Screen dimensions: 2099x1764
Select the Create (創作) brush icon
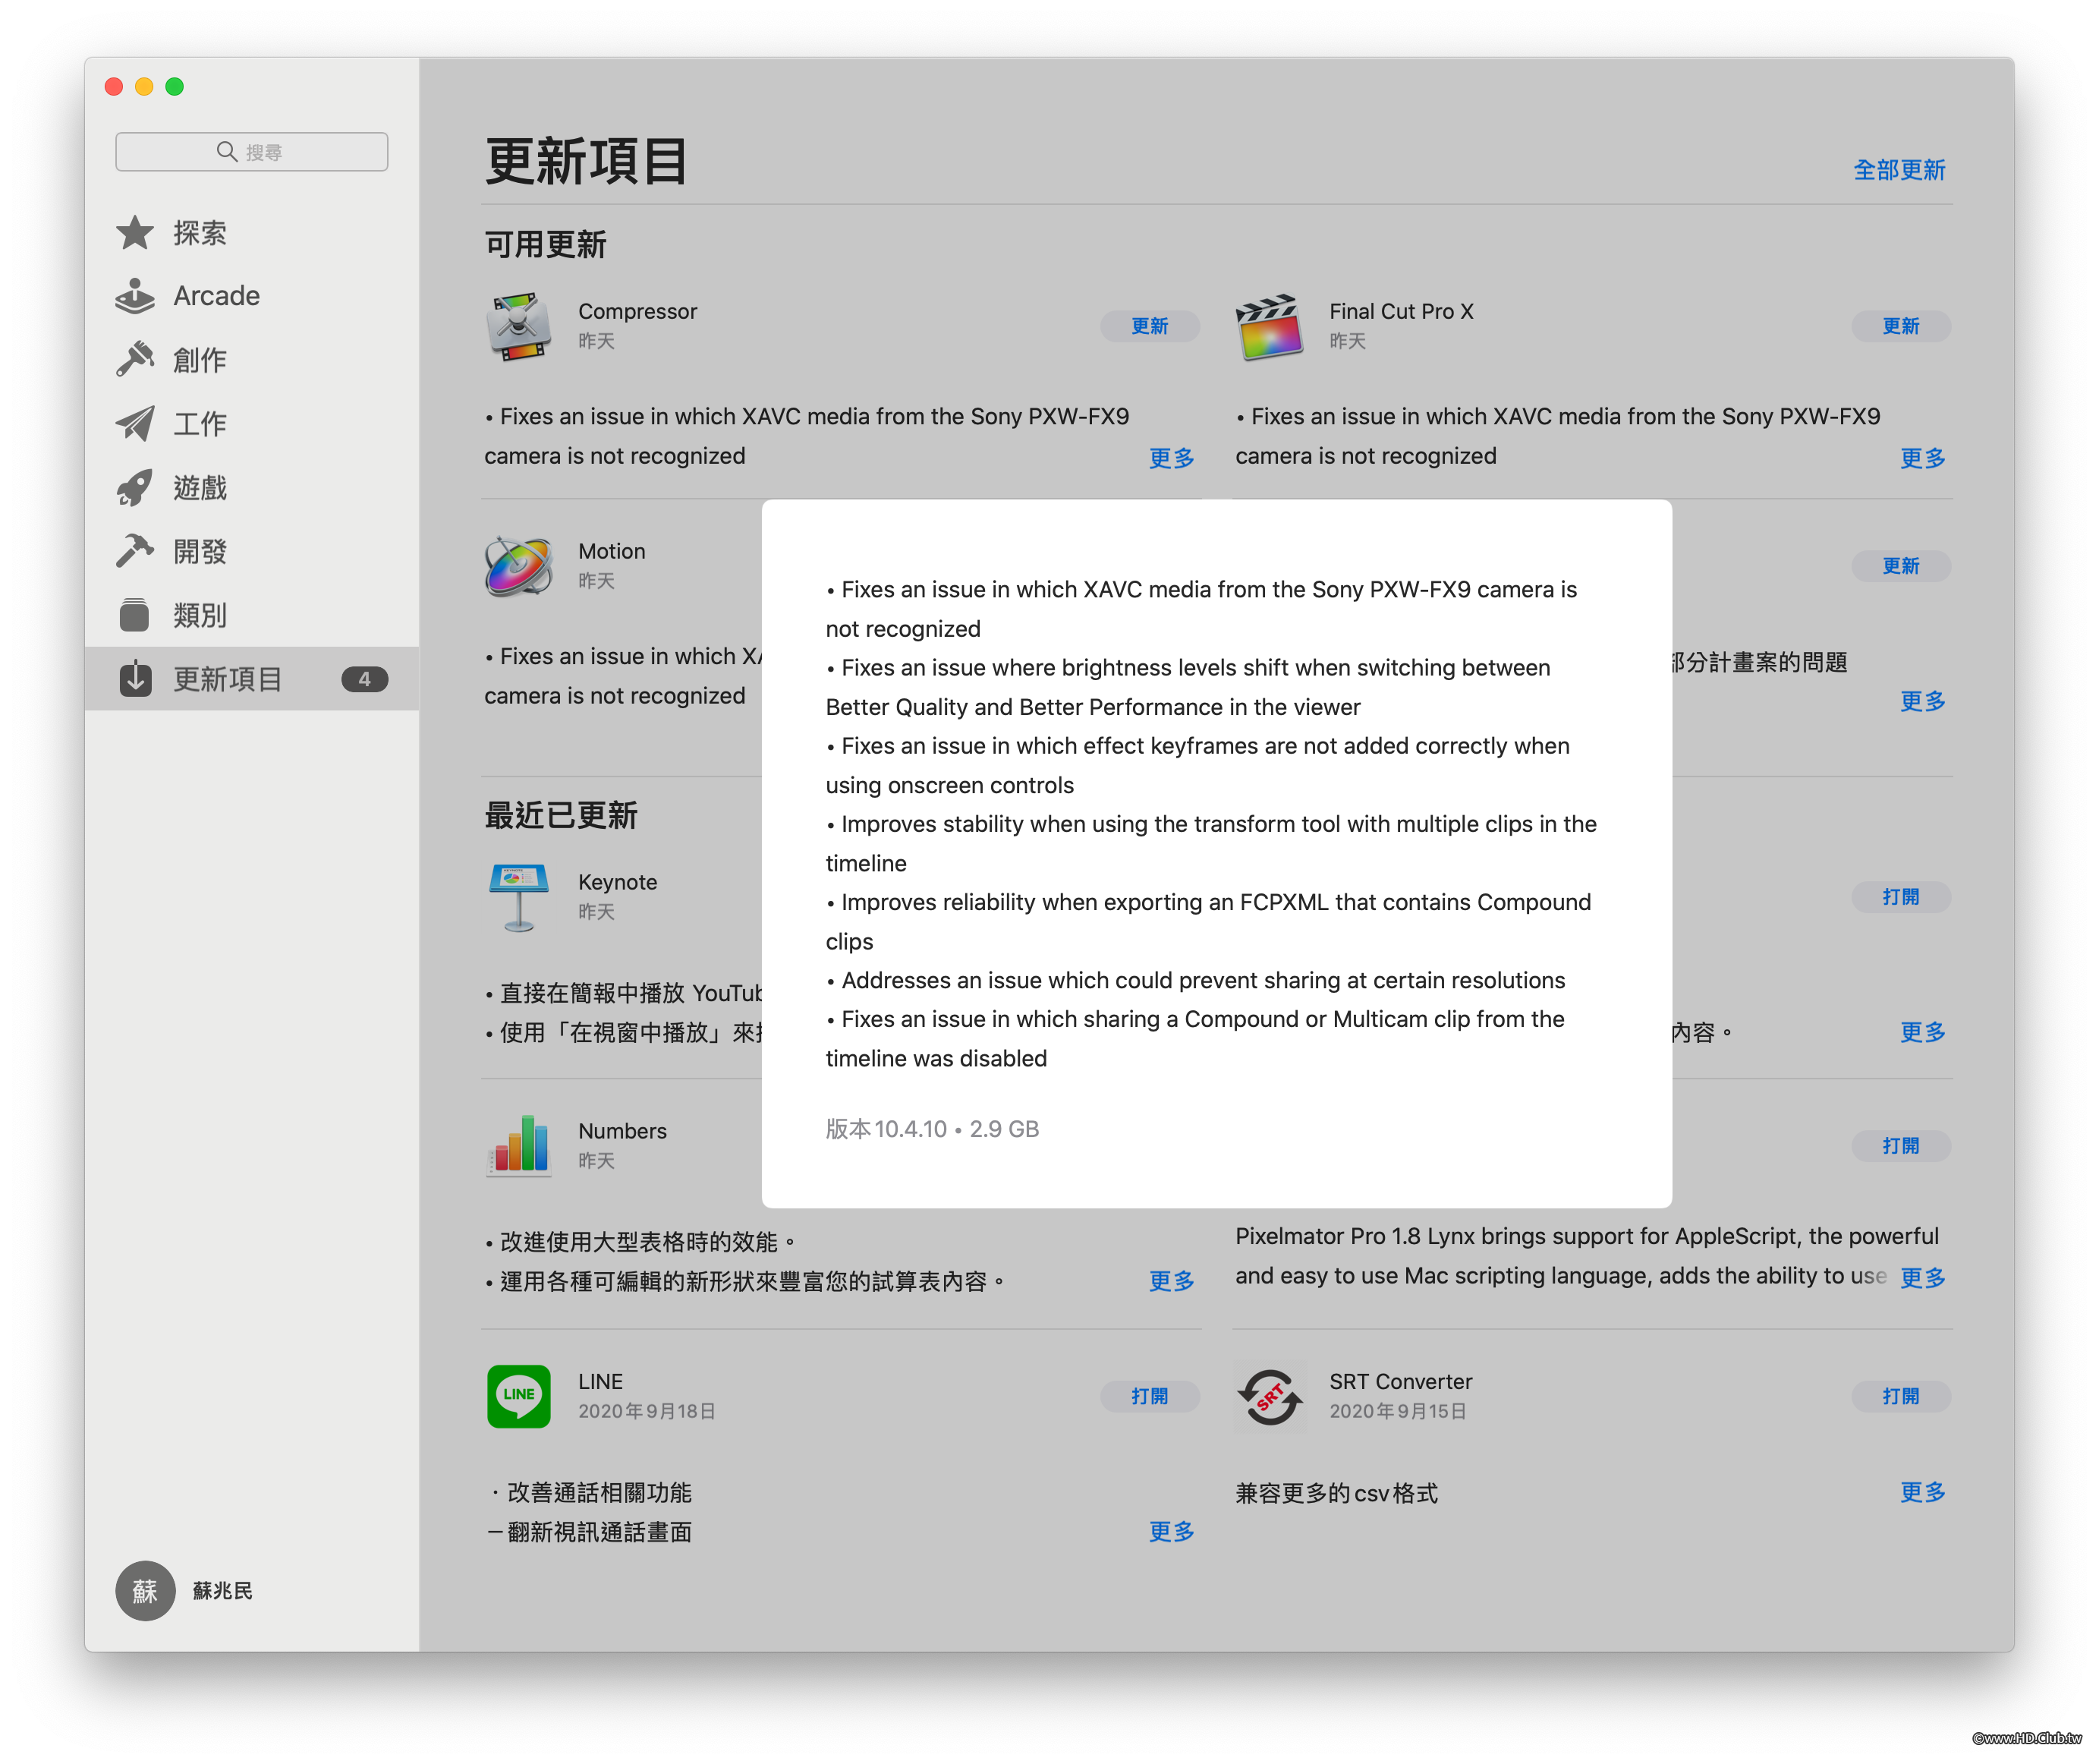(x=135, y=360)
